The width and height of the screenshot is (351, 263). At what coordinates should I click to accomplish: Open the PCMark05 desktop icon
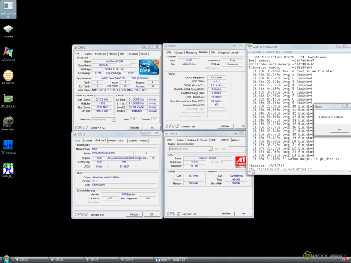click(x=9, y=77)
